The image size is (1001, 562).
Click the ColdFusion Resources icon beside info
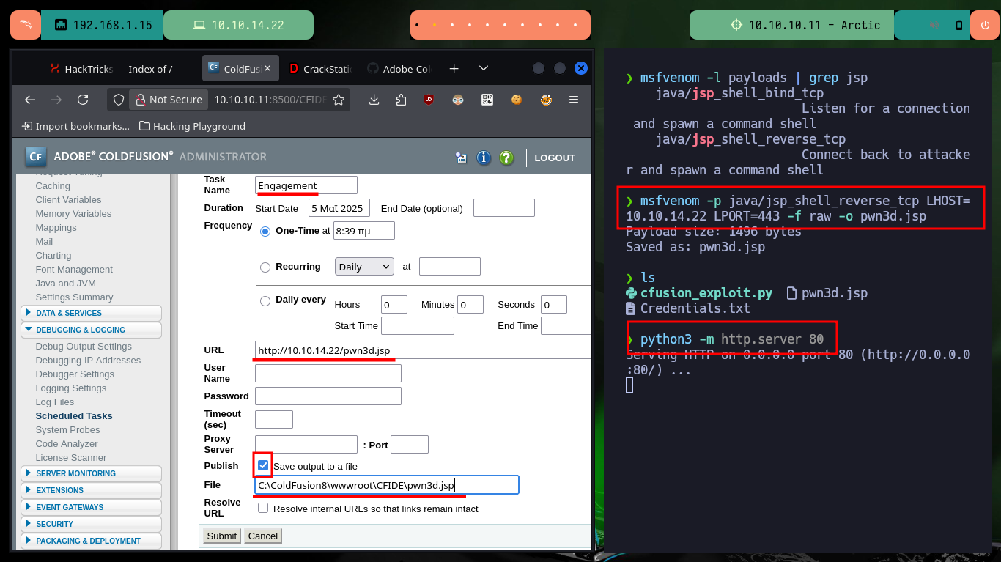[x=461, y=158]
